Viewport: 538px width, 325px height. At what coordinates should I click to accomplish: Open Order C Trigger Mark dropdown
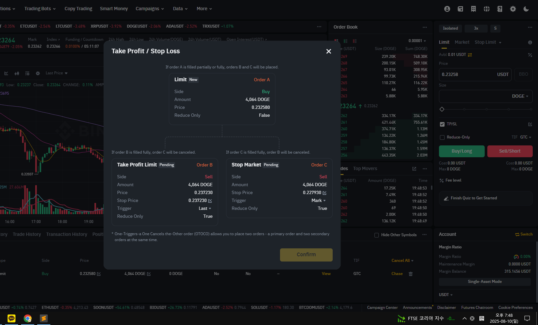tap(319, 201)
